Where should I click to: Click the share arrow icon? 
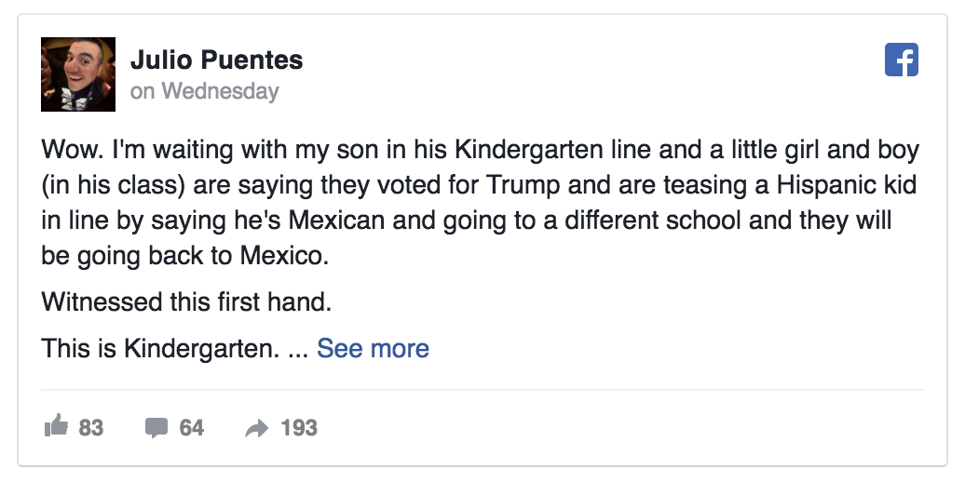point(256,428)
